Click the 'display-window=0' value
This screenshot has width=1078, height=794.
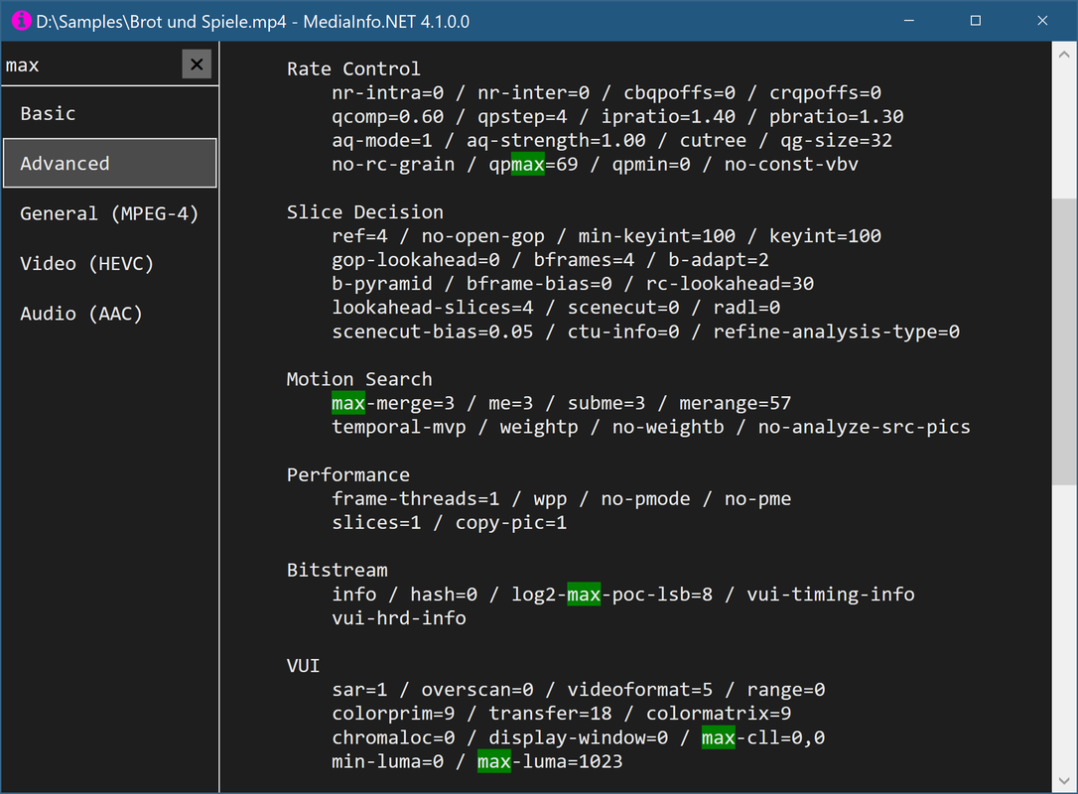coord(578,737)
